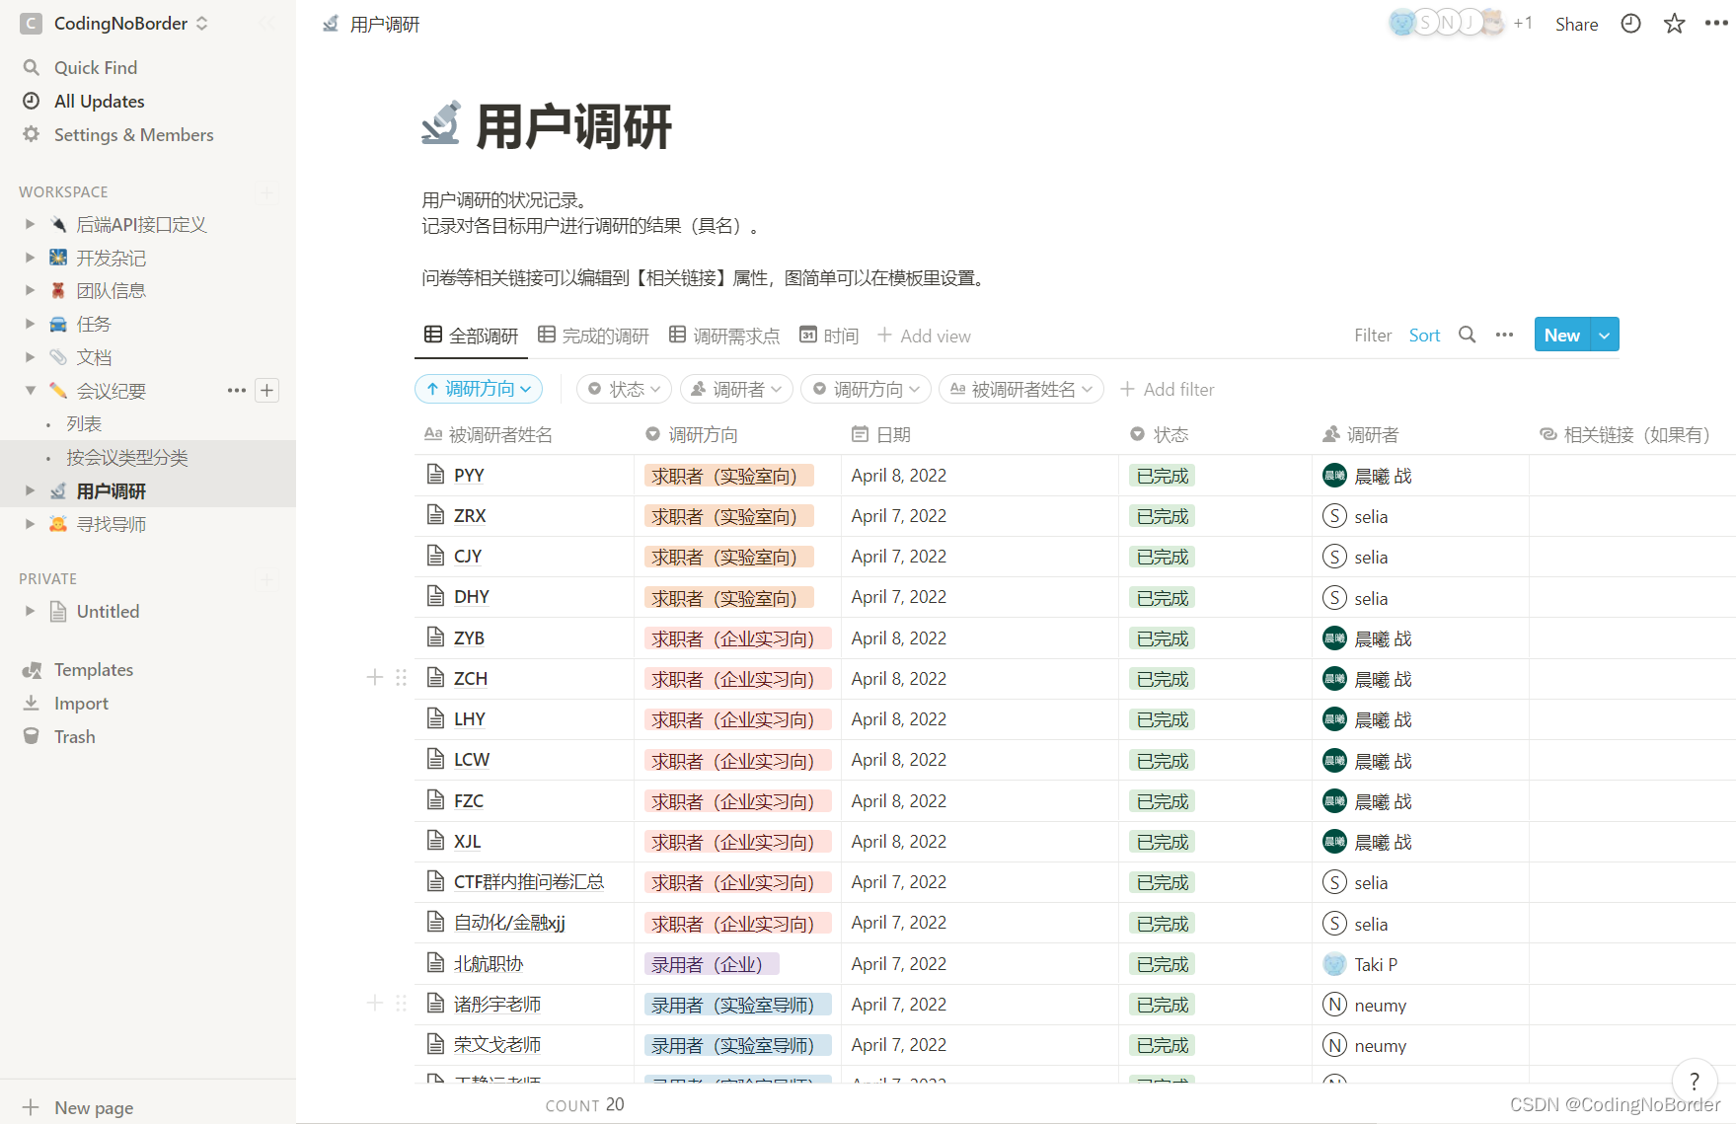1736x1124 pixels.
Task: Click the Filter button
Action: (x=1373, y=335)
